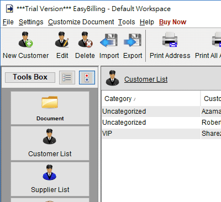
Task: Sort by the Category column header
Action: (x=151, y=99)
